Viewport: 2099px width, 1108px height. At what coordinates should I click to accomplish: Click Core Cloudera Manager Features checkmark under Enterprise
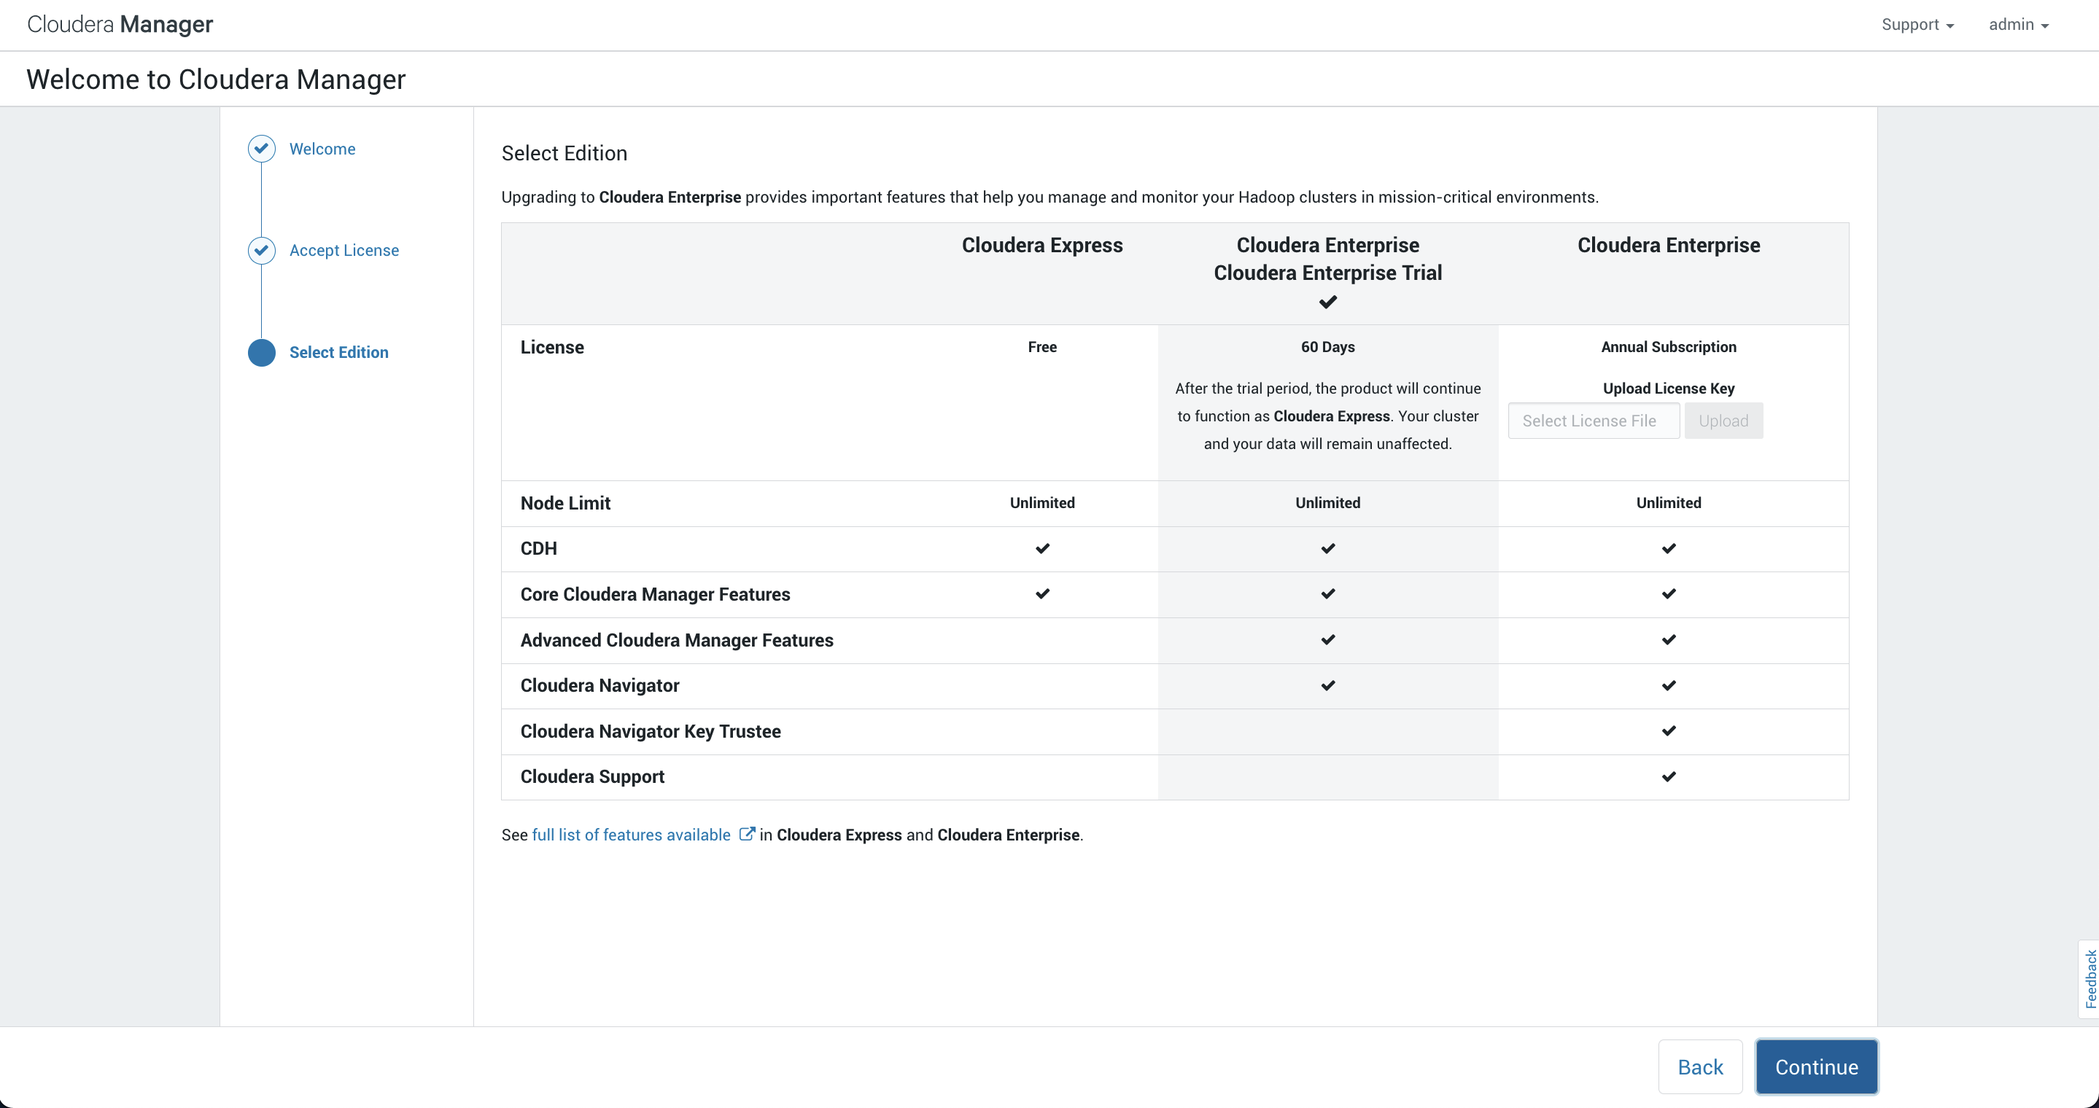point(1669,594)
